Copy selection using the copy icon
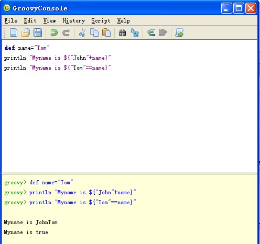Viewport: 260px width, 244px height. pos(94,32)
